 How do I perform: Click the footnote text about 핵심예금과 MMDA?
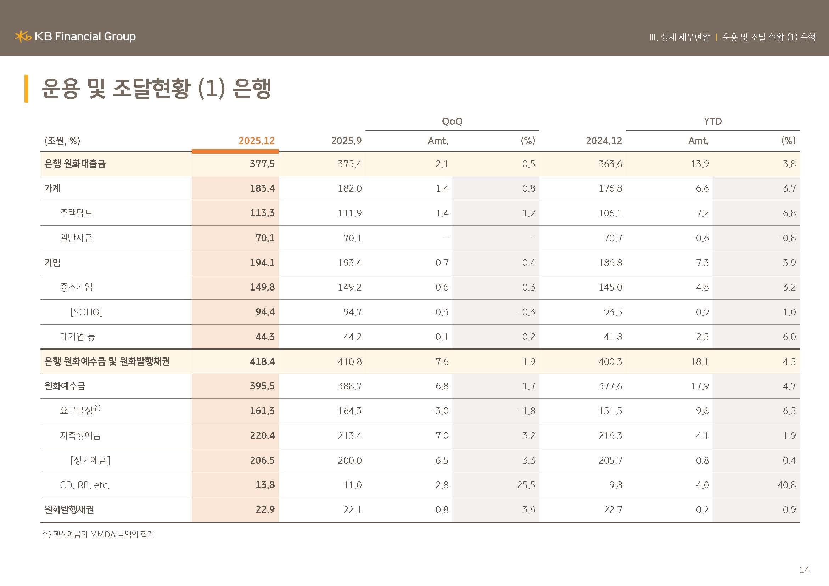click(98, 534)
